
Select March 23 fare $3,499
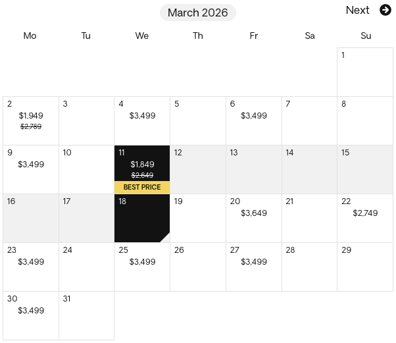click(x=31, y=267)
